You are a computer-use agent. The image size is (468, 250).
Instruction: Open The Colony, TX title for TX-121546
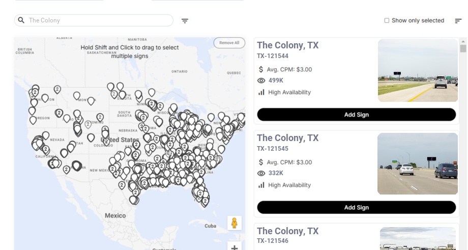tap(288, 231)
